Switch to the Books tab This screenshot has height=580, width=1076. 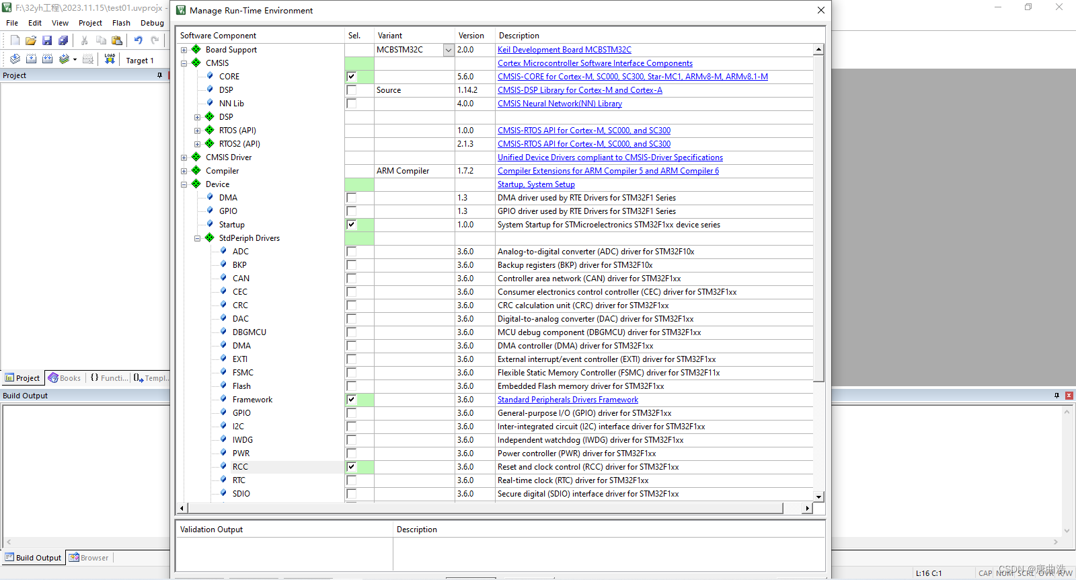pos(65,378)
